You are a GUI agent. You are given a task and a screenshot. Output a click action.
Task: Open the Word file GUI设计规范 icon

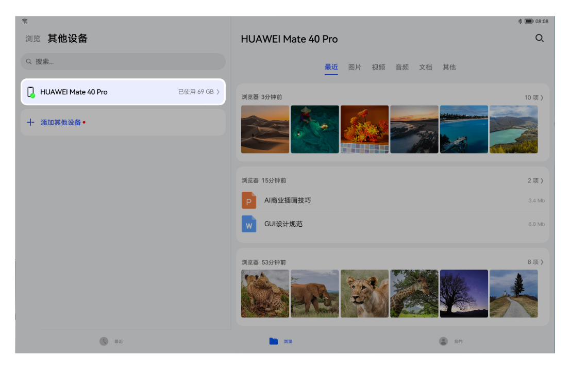tap(249, 224)
